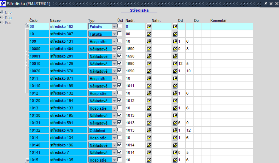Click Komentář field of středisko 192

[x=232, y=26]
